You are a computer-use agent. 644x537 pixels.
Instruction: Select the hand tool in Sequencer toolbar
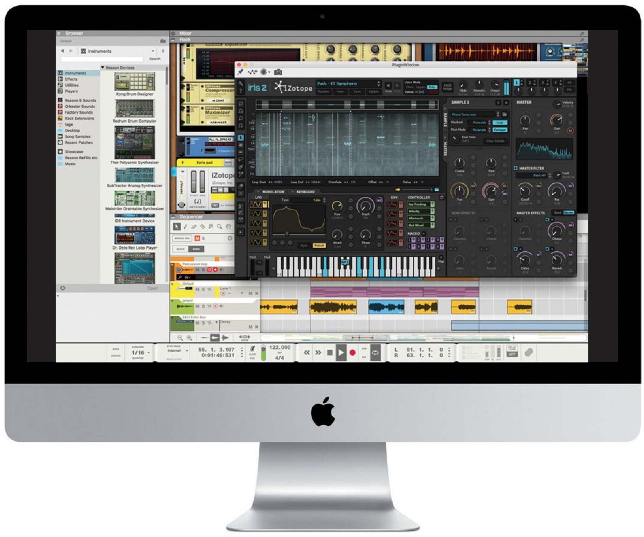click(x=228, y=227)
